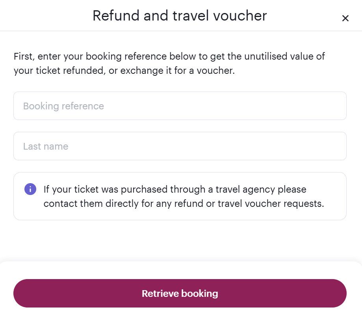The image size is (362, 315).
Task: Select the maroon Retrieve booking button
Action: coord(180,293)
